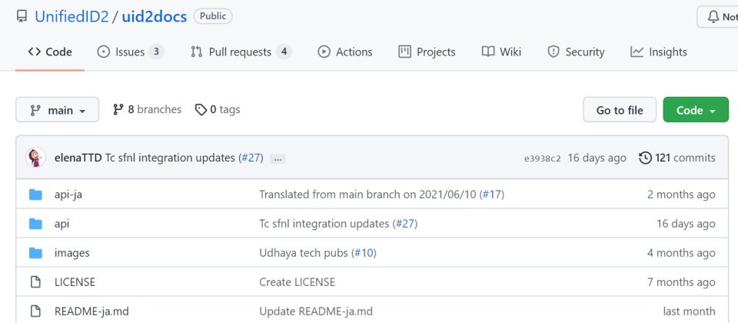The image size is (738, 323).
Task: Open the Udhaya tech pubs commit message
Action: tap(304, 253)
